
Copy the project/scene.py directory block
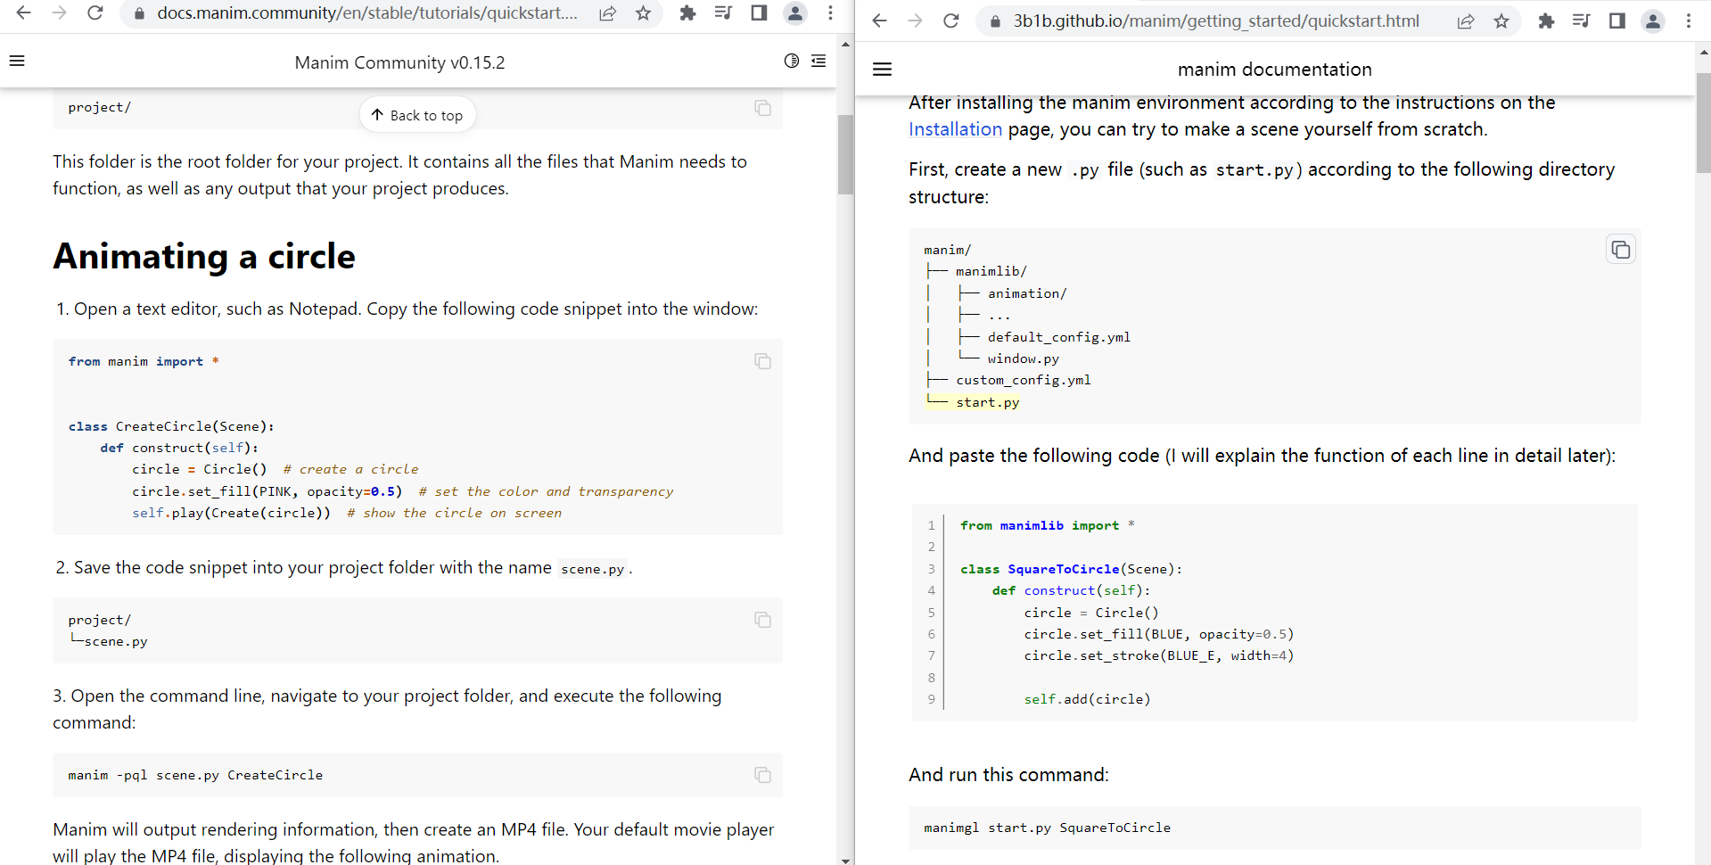tap(762, 620)
